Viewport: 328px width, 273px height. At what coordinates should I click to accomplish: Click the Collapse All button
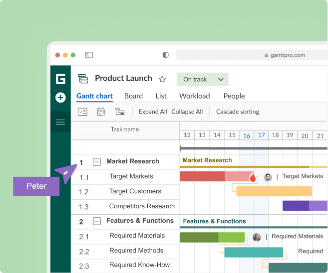(187, 112)
